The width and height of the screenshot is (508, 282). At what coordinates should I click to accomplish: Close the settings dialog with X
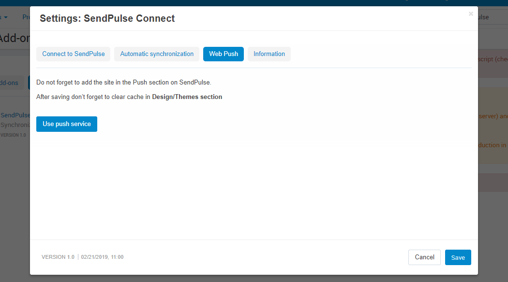[471, 14]
